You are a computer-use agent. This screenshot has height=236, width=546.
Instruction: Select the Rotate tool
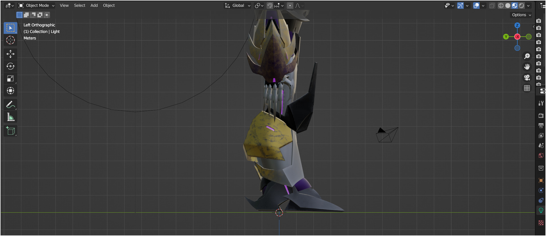11,66
